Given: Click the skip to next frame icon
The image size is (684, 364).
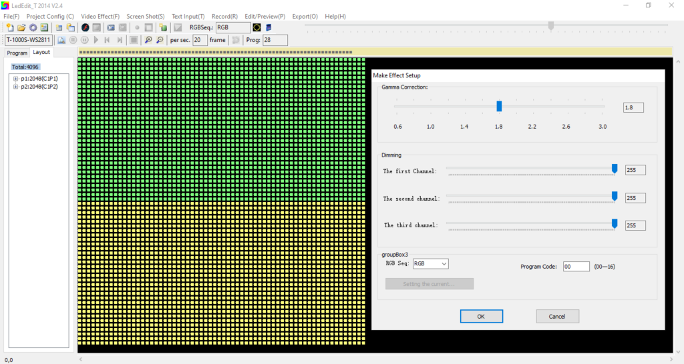Looking at the screenshot, I should coord(120,40).
